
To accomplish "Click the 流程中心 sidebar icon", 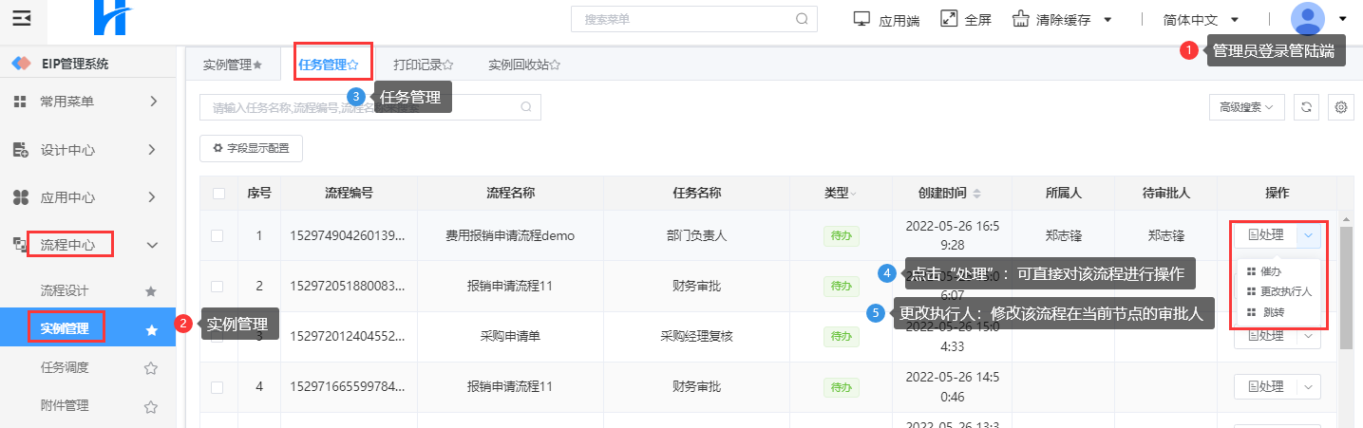I will (19, 245).
